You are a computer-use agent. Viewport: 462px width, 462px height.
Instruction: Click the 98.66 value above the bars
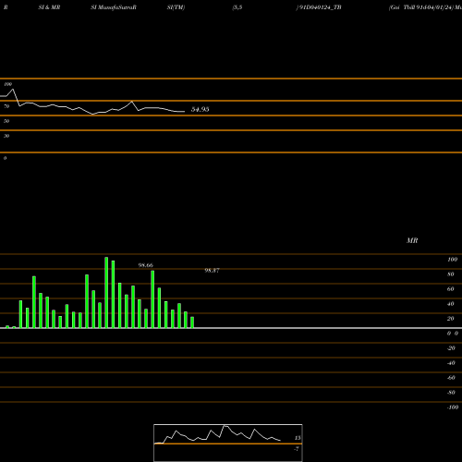[x=146, y=265]
